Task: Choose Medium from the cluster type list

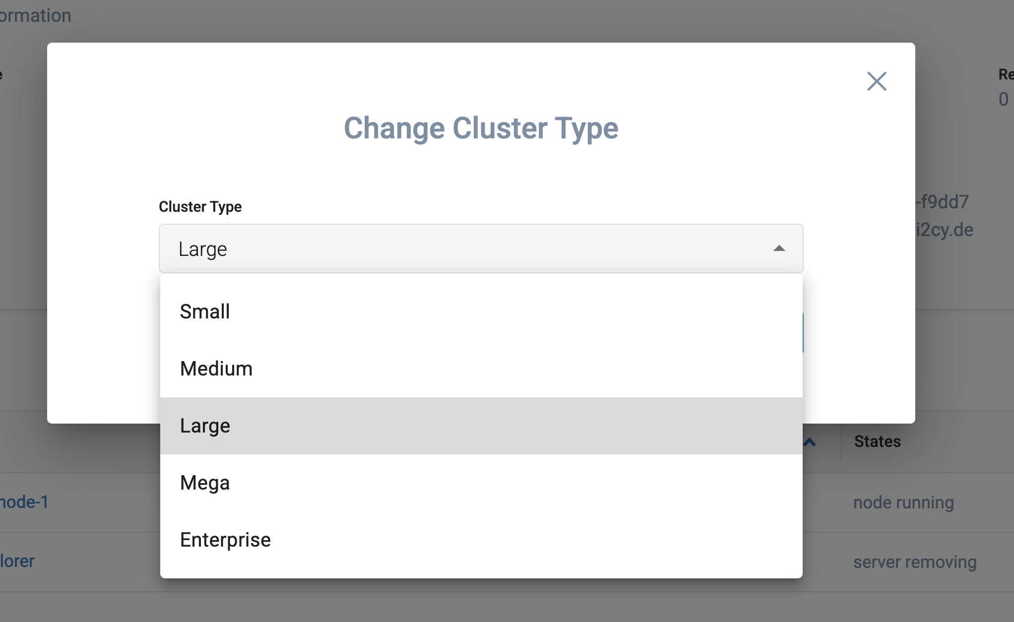Action: tap(481, 369)
